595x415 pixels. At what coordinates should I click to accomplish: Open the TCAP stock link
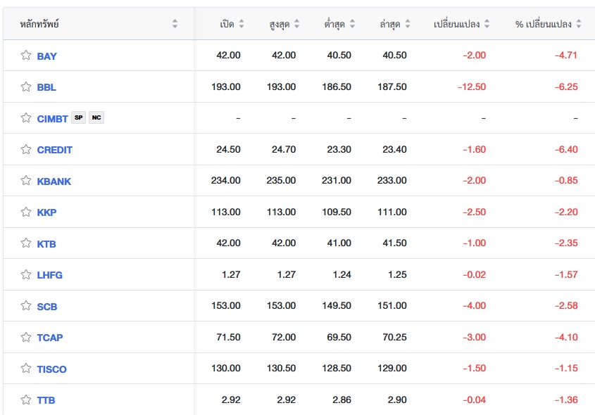pyautogui.click(x=50, y=338)
